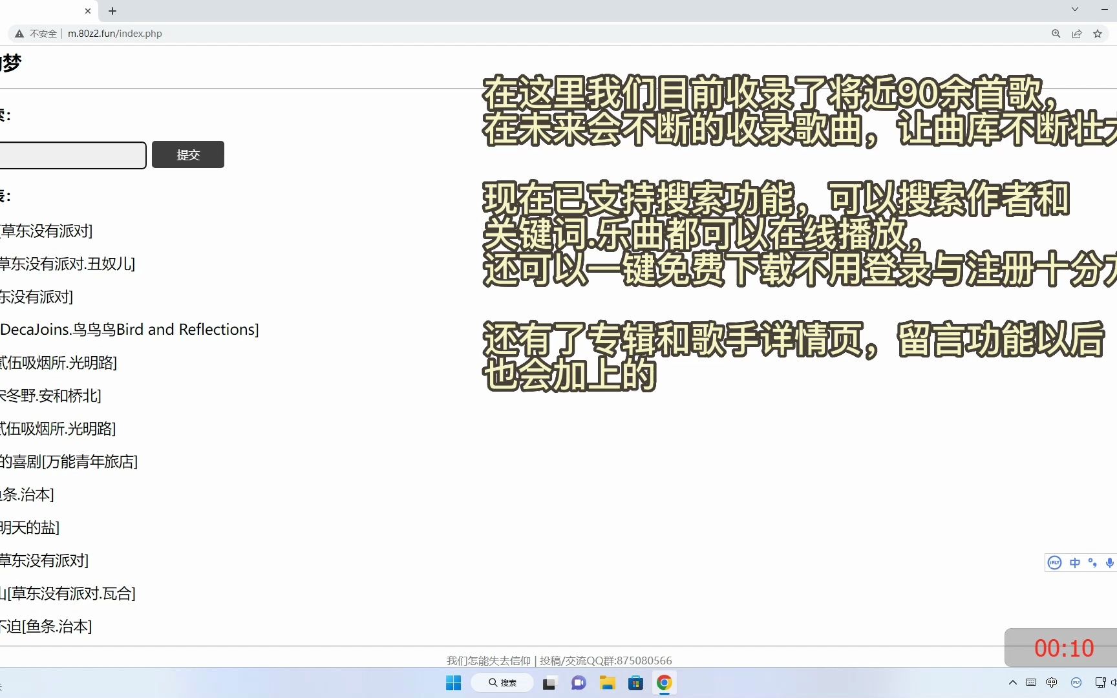Toggle punctuation mode on floating IME bar
Image resolution: width=1117 pixels, height=698 pixels.
(1092, 563)
